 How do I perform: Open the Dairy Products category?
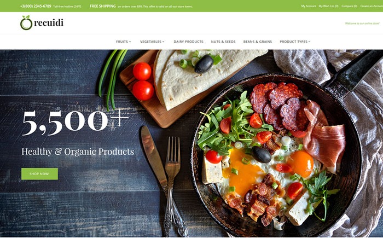(x=188, y=42)
